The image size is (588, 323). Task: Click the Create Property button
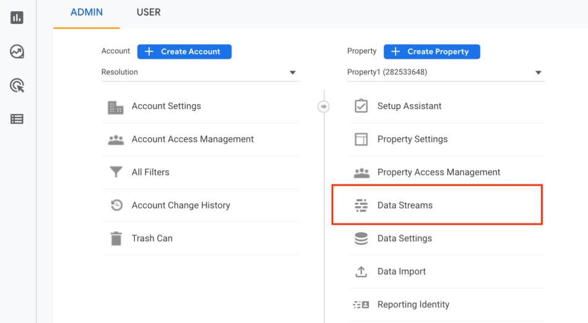click(x=431, y=52)
